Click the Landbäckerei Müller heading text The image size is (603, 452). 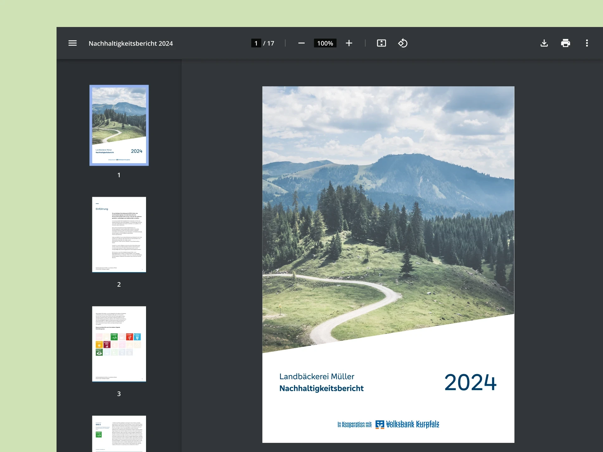317,376
